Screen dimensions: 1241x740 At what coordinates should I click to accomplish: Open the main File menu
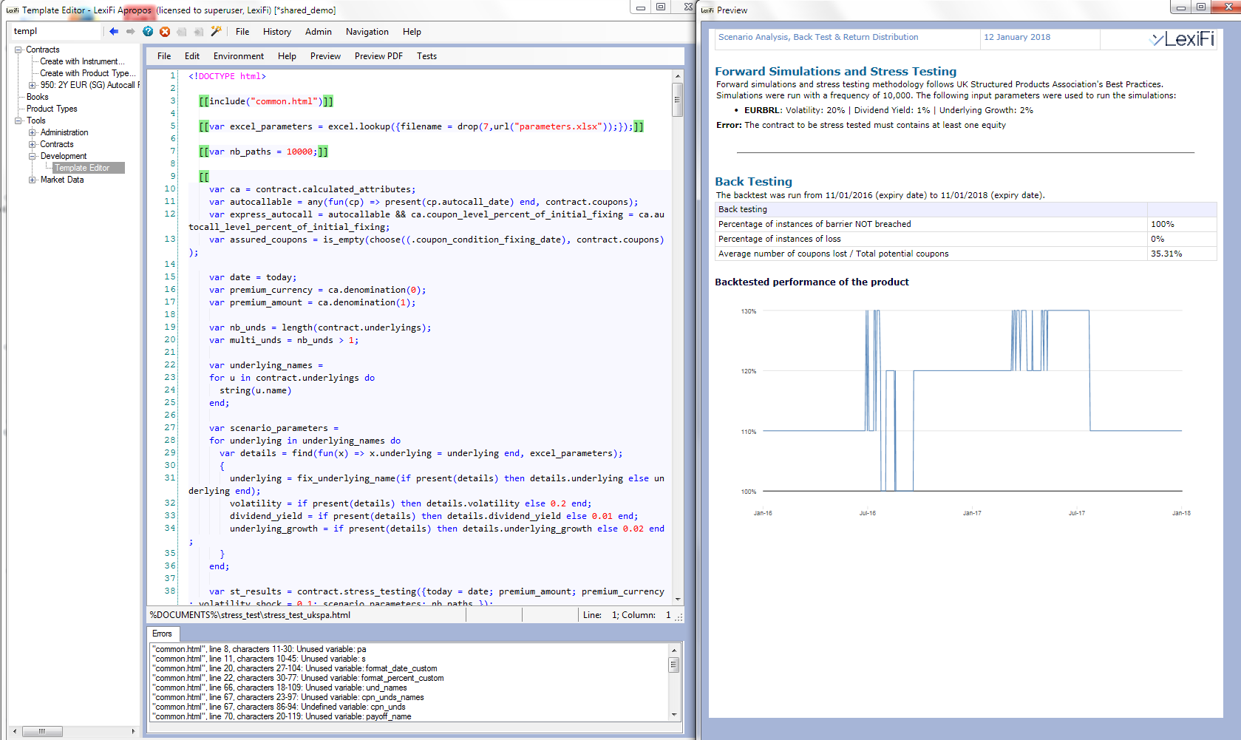[242, 32]
